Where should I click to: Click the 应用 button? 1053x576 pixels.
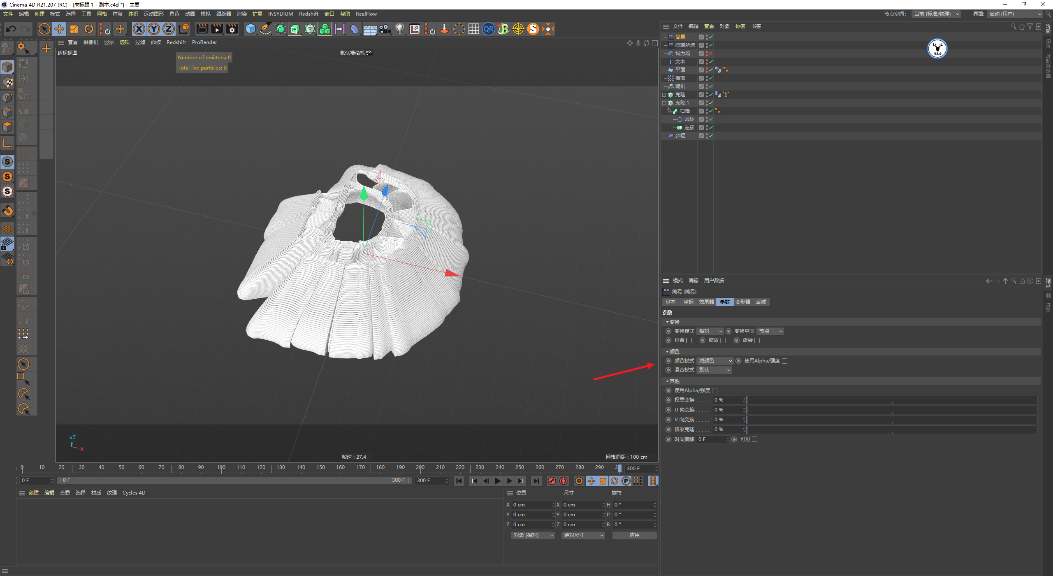pos(634,535)
